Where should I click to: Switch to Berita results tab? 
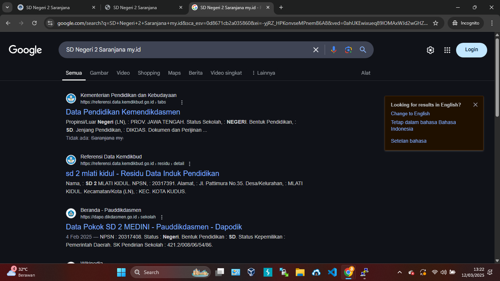click(195, 73)
